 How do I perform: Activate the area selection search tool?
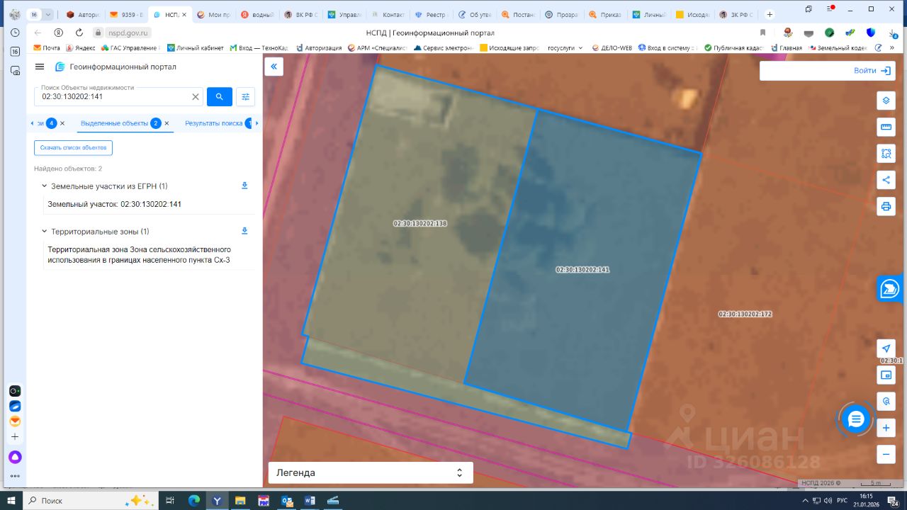[x=886, y=153]
